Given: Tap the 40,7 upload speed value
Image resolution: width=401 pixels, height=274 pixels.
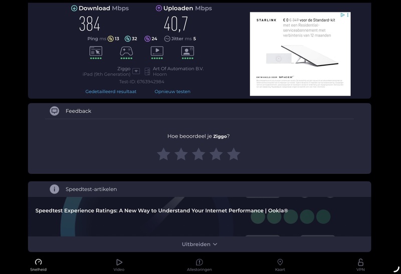Looking at the screenshot, I should [176, 24].
